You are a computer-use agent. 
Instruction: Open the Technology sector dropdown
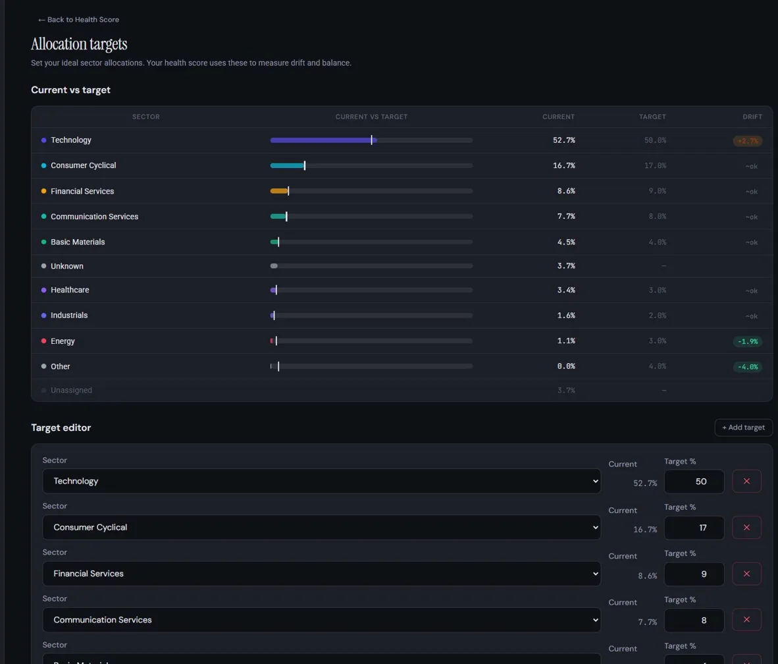tap(321, 481)
